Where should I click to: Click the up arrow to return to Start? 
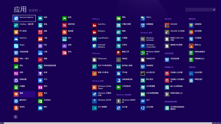click(x=16, y=117)
